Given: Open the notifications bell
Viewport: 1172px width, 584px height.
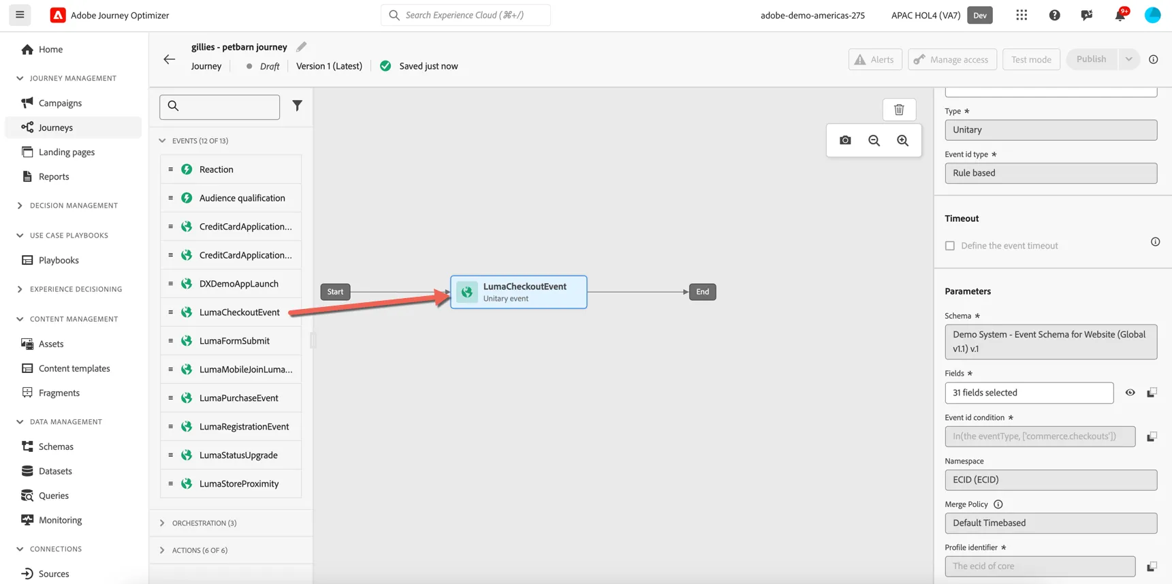Looking at the screenshot, I should (x=1120, y=15).
